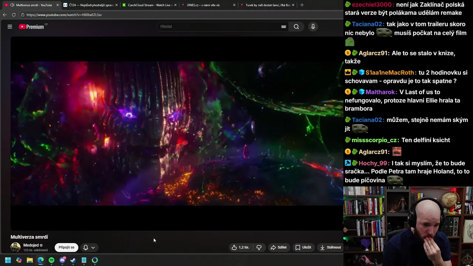Share the video via Sdílet
The width and height of the screenshot is (473, 266).
point(279,248)
